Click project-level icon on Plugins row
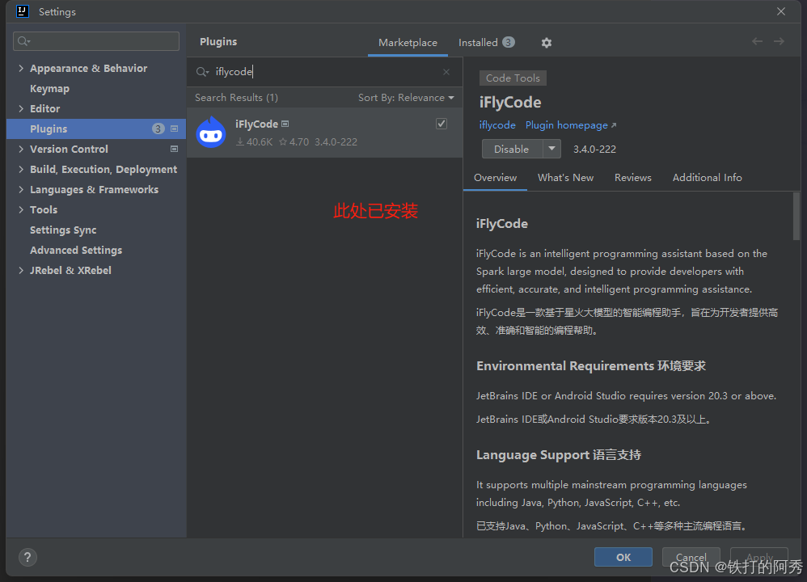 point(175,129)
